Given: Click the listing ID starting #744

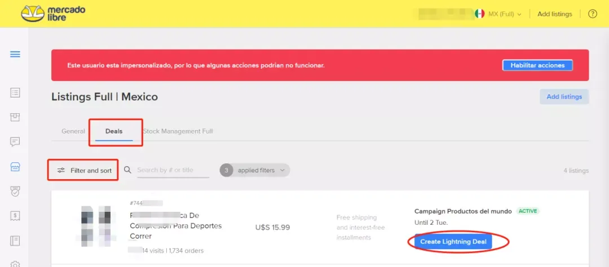Looking at the screenshot, I should [x=146, y=203].
